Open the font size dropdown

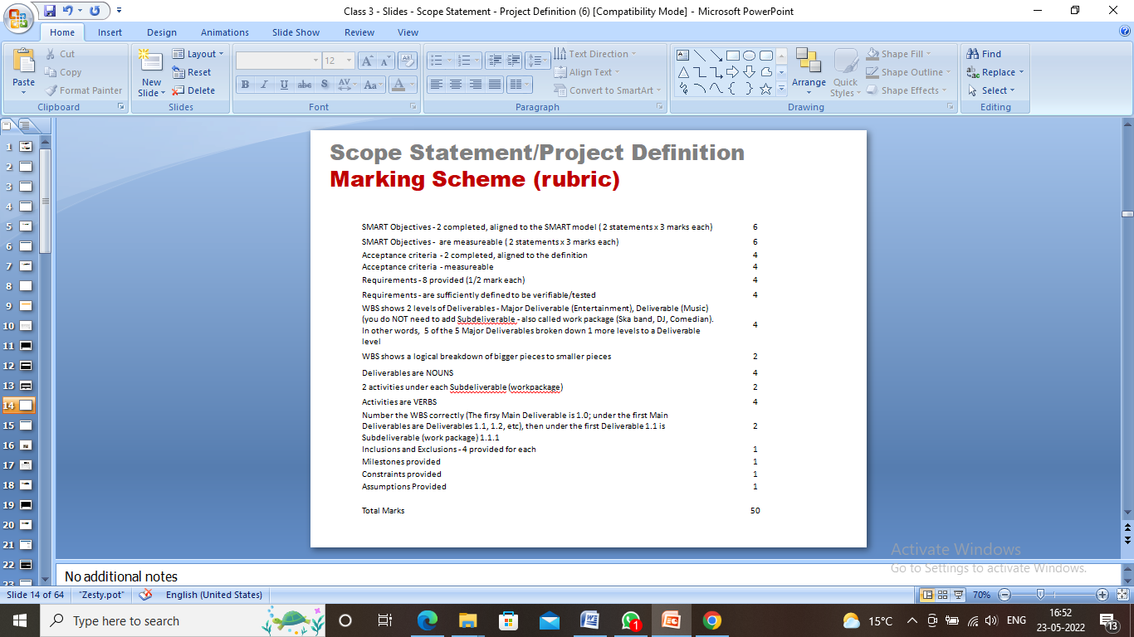pos(350,61)
